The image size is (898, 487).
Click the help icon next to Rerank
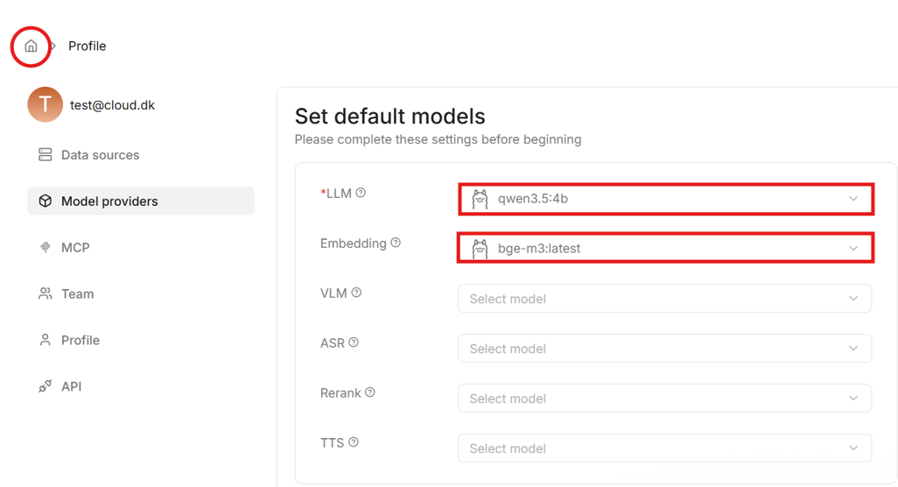click(x=370, y=392)
